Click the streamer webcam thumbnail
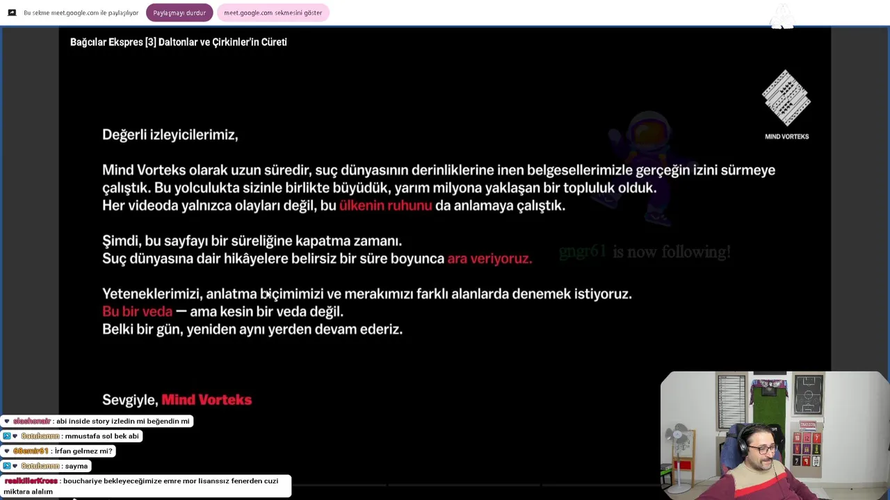The image size is (890, 500). pos(775,435)
